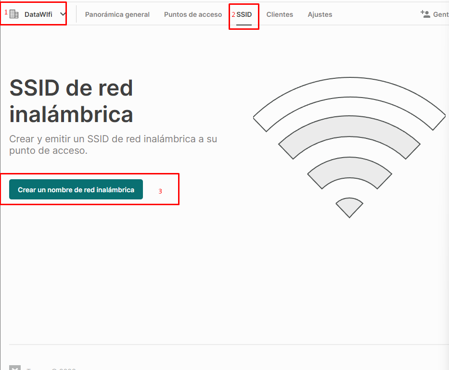Open the Panorámica general tab
449x370 pixels.
[117, 14]
